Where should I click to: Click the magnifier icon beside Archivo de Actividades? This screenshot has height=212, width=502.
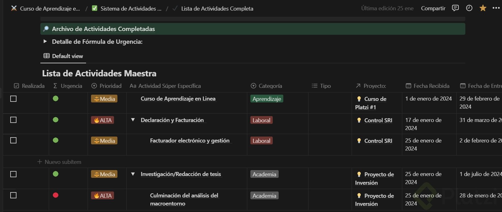pyautogui.click(x=46, y=29)
